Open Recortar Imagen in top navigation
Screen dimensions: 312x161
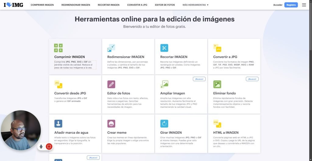(x=109, y=5)
